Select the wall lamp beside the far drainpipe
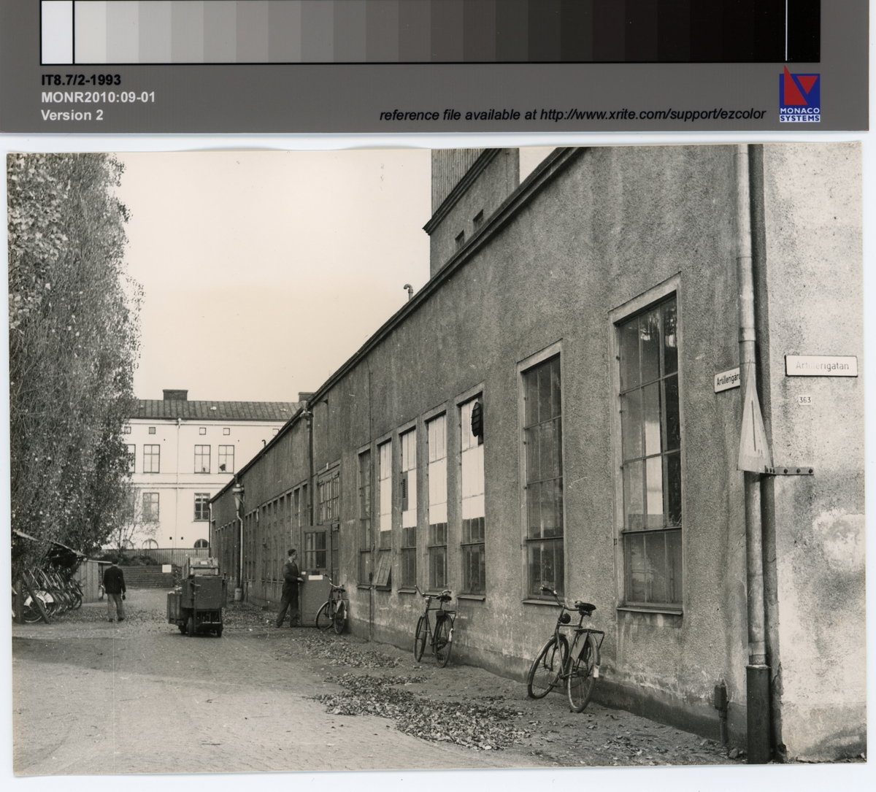The height and width of the screenshot is (792, 876). pos(237,498)
